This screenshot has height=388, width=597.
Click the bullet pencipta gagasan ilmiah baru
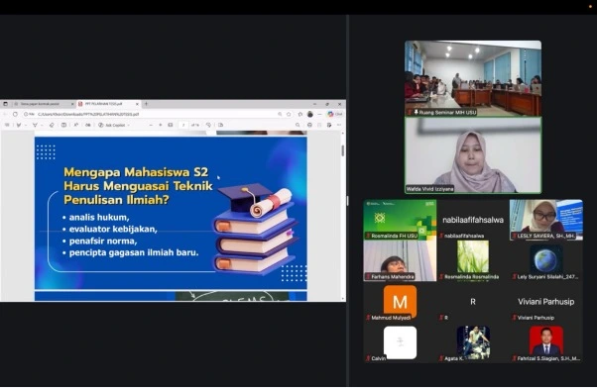click(x=134, y=252)
